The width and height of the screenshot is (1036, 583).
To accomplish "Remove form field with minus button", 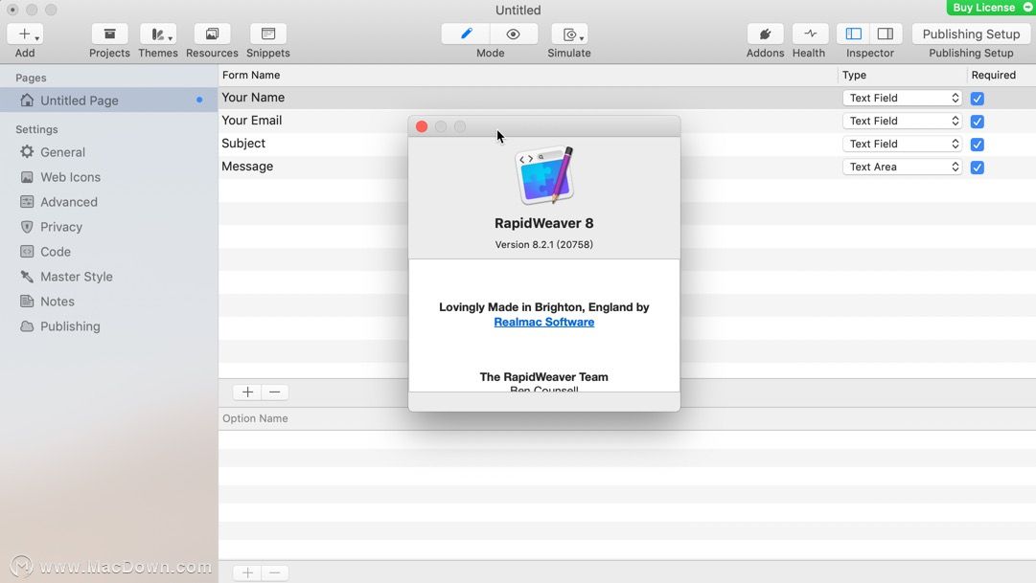I will point(275,392).
